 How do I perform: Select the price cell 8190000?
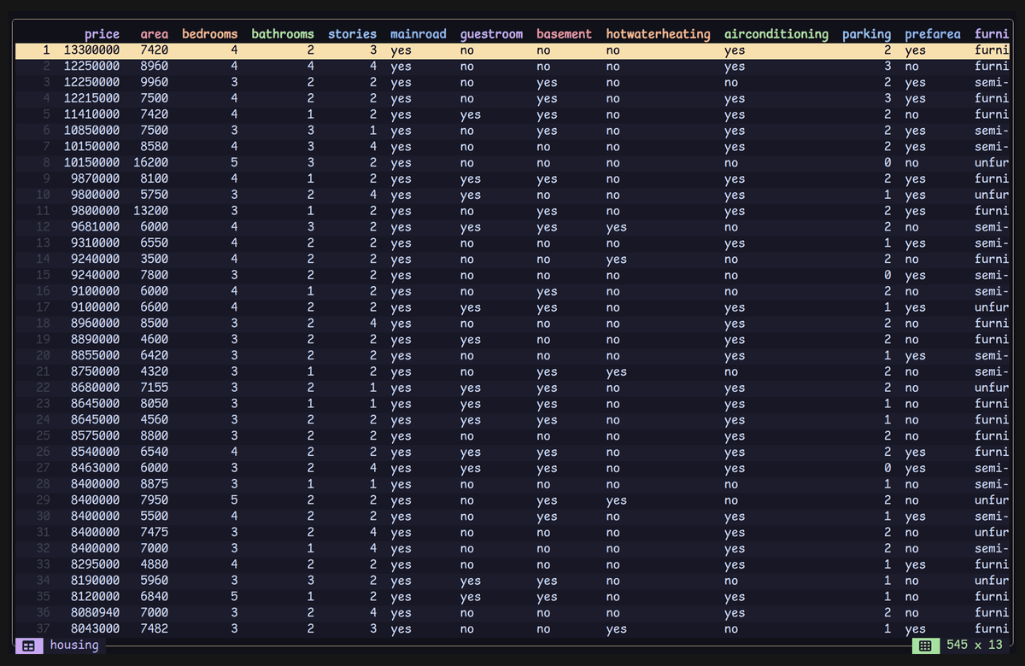click(95, 581)
